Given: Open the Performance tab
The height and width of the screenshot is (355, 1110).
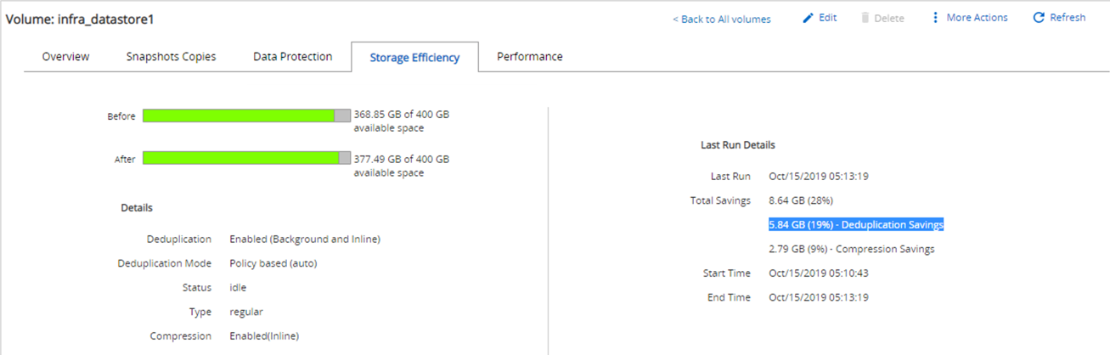Looking at the screenshot, I should [x=529, y=57].
